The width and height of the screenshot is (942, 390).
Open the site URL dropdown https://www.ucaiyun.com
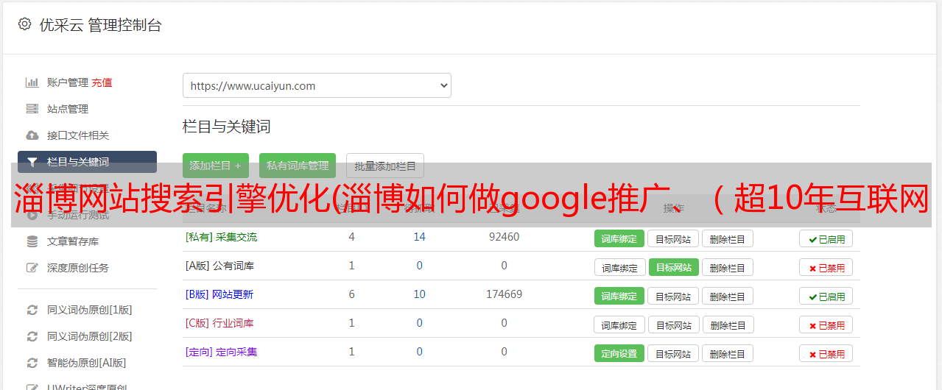pyautogui.click(x=317, y=85)
